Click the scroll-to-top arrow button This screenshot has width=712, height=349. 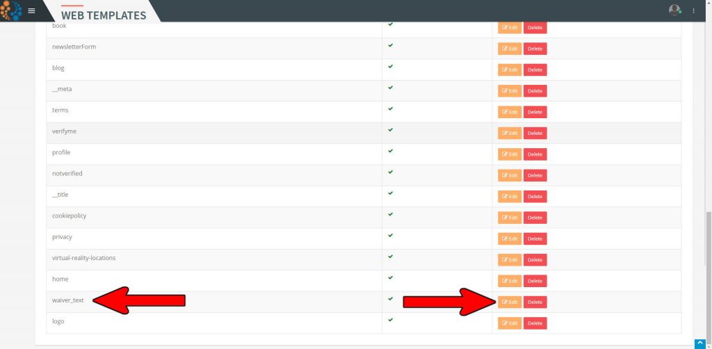point(699,344)
